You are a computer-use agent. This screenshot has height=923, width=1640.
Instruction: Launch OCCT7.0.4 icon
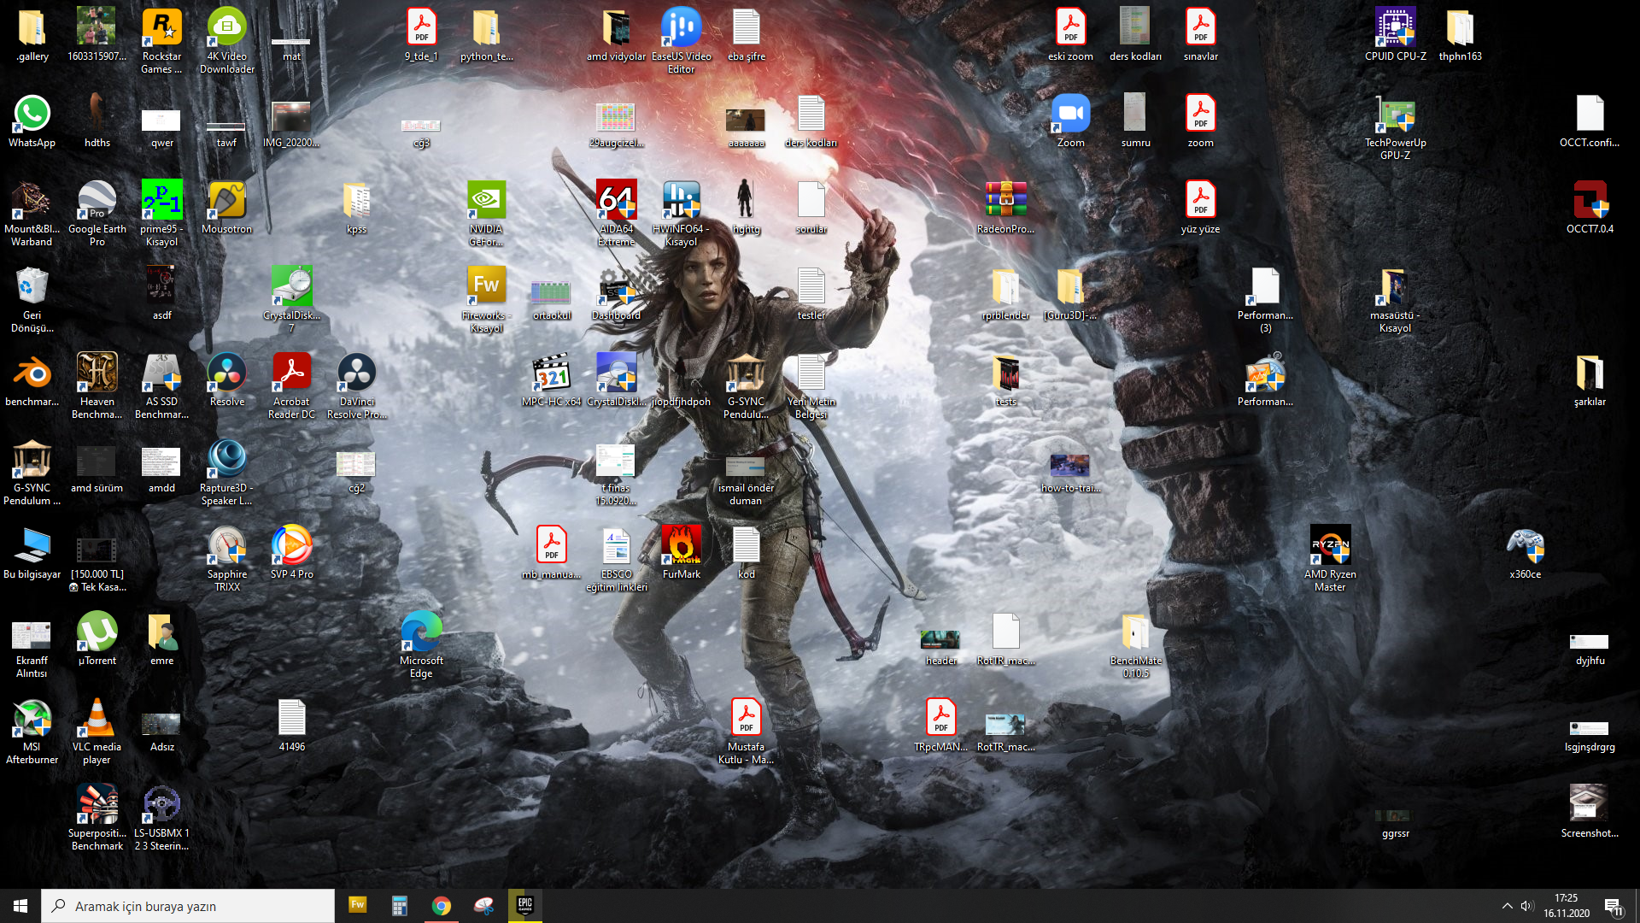click(1590, 208)
